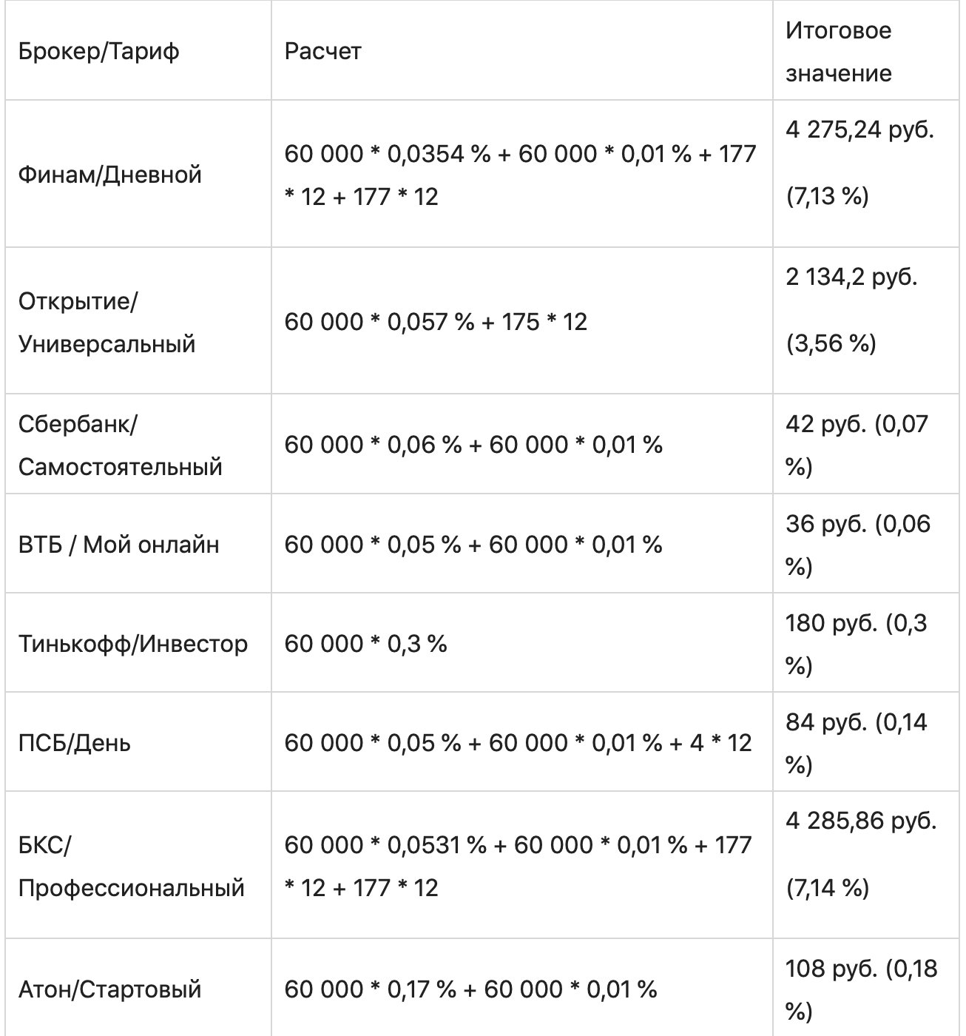The image size is (966, 1036).
Task: Click the Финам calculation formula cell
Action: (520, 175)
